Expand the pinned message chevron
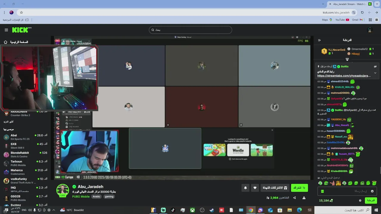Image resolution: width=381 pixels, height=214 pixels. (x=375, y=73)
